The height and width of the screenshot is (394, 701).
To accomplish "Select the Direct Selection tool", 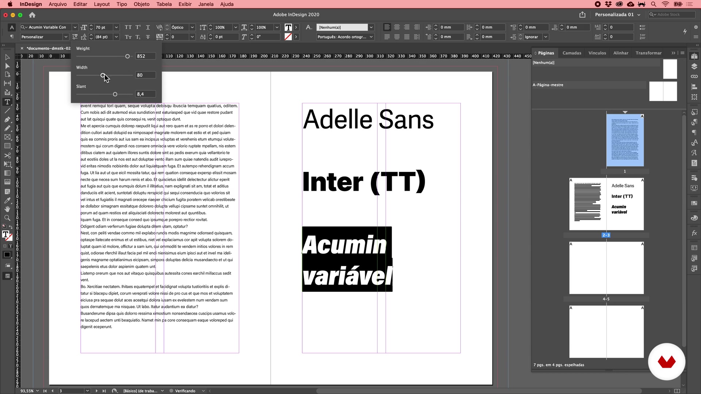I will (7, 66).
